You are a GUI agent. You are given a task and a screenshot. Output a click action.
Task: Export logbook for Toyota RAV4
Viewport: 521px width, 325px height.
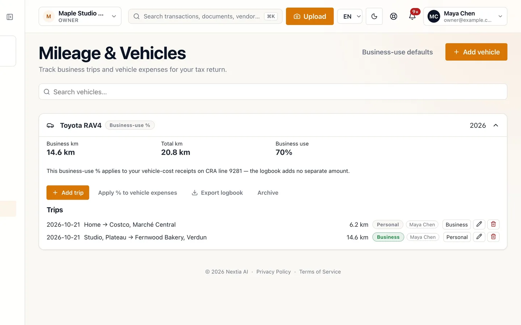click(217, 193)
